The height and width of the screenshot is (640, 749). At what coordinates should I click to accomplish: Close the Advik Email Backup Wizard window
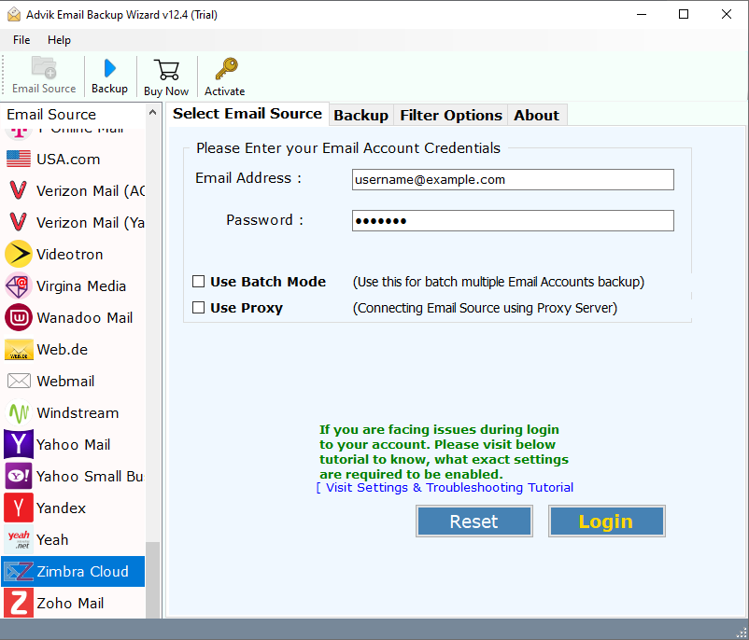pos(727,14)
